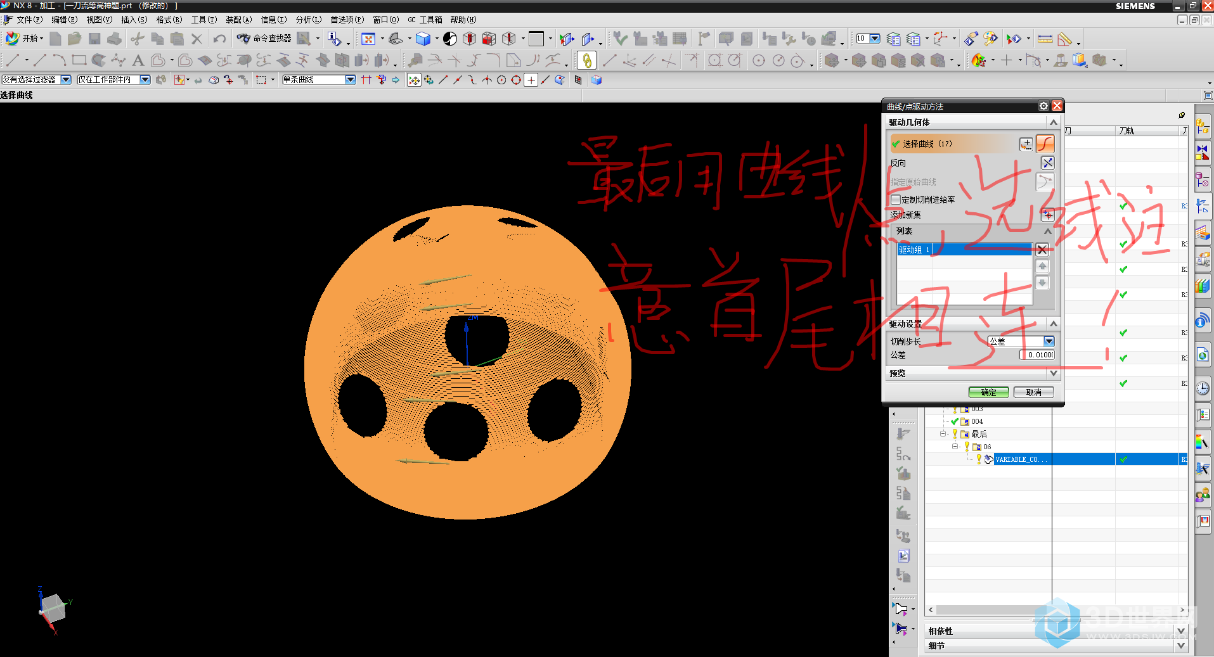Viewport: 1214px width, 657px height.
Task: Open the 文件(F) menu
Action: [x=29, y=20]
